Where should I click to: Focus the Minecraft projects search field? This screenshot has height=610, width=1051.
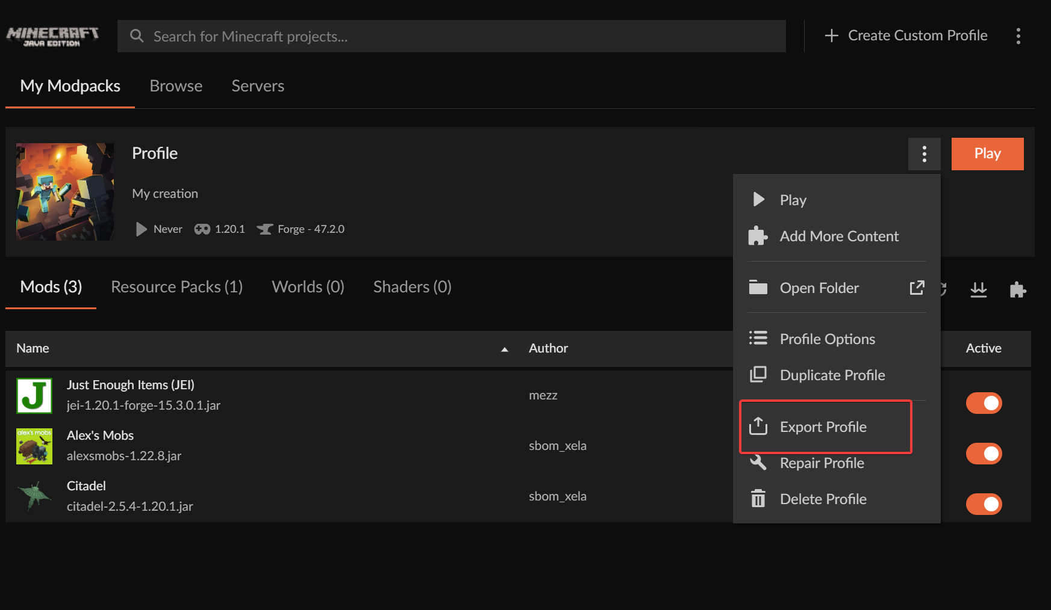point(452,36)
